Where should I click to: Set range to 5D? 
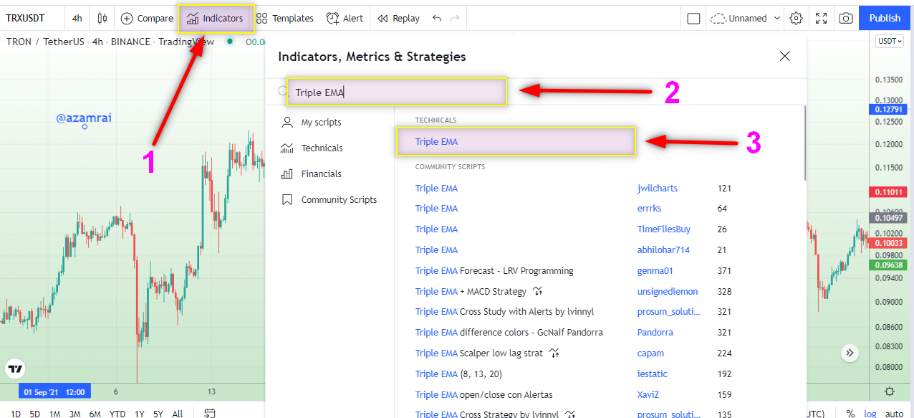pyautogui.click(x=34, y=414)
